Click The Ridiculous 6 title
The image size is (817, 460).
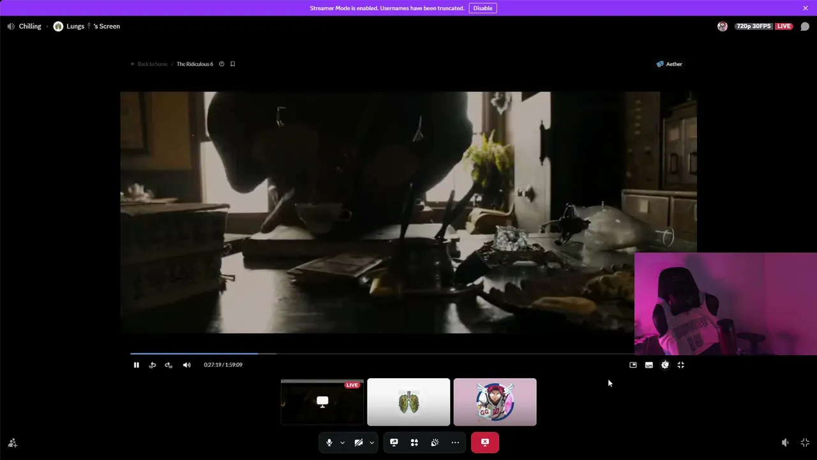[x=195, y=64]
